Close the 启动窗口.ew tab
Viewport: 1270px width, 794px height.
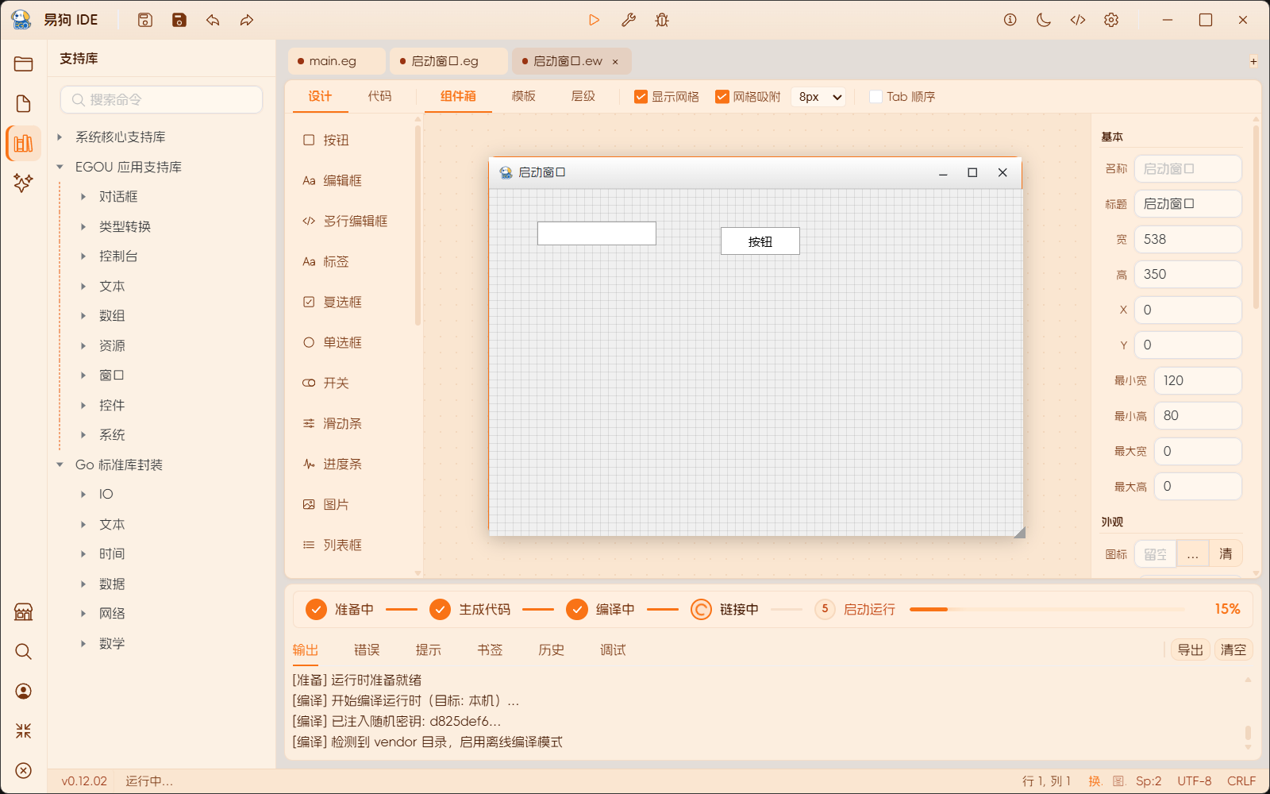pyautogui.click(x=615, y=62)
